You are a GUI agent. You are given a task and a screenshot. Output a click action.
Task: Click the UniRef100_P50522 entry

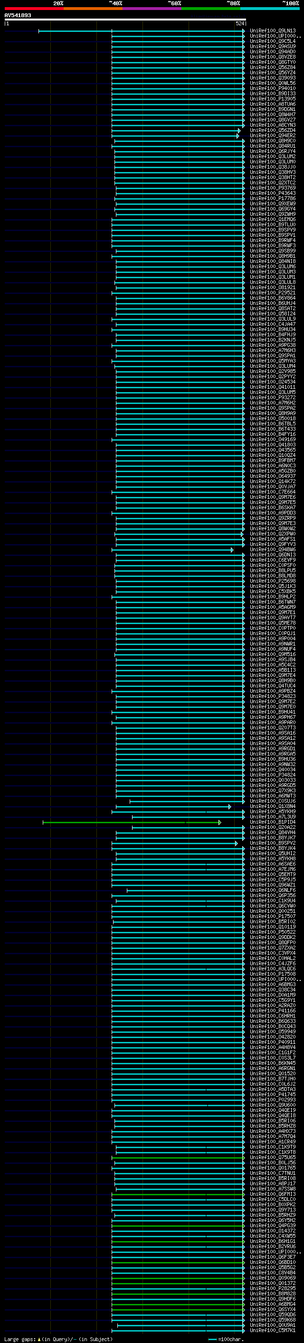pos(272,932)
